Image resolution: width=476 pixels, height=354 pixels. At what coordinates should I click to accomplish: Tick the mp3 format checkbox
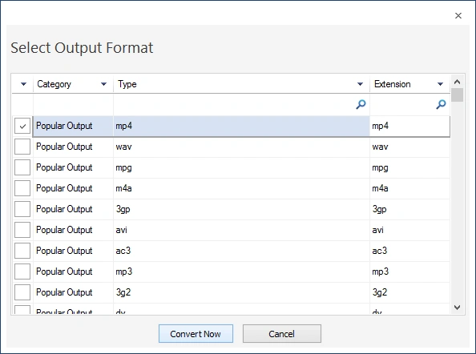point(22,272)
